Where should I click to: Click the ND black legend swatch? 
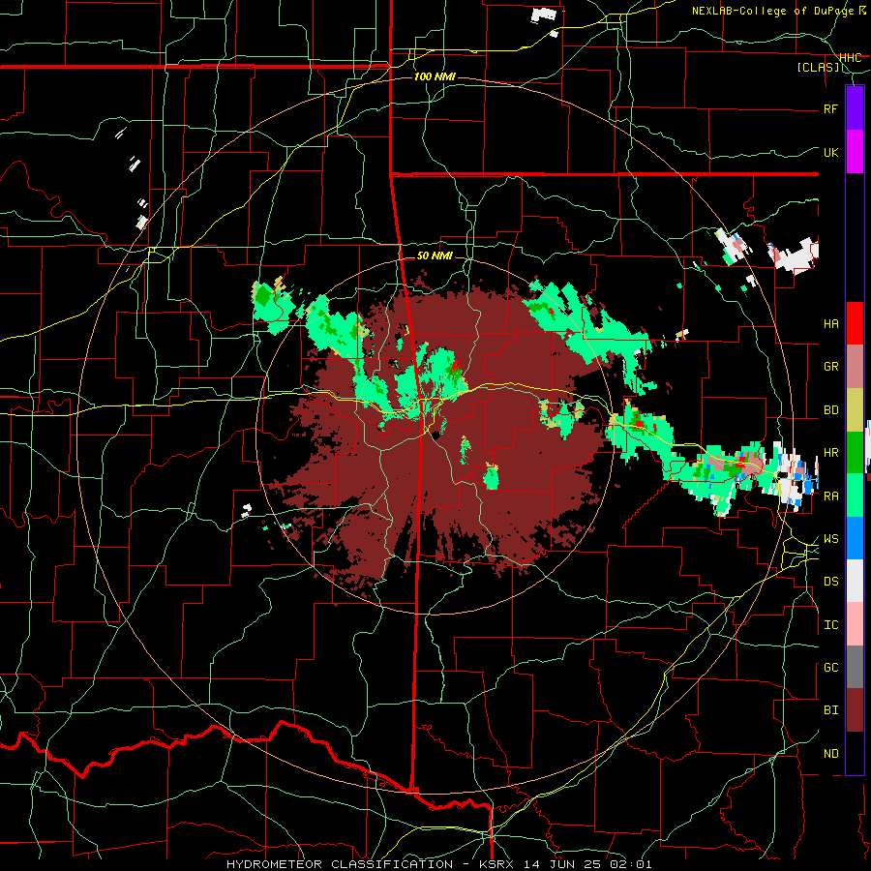tap(855, 753)
